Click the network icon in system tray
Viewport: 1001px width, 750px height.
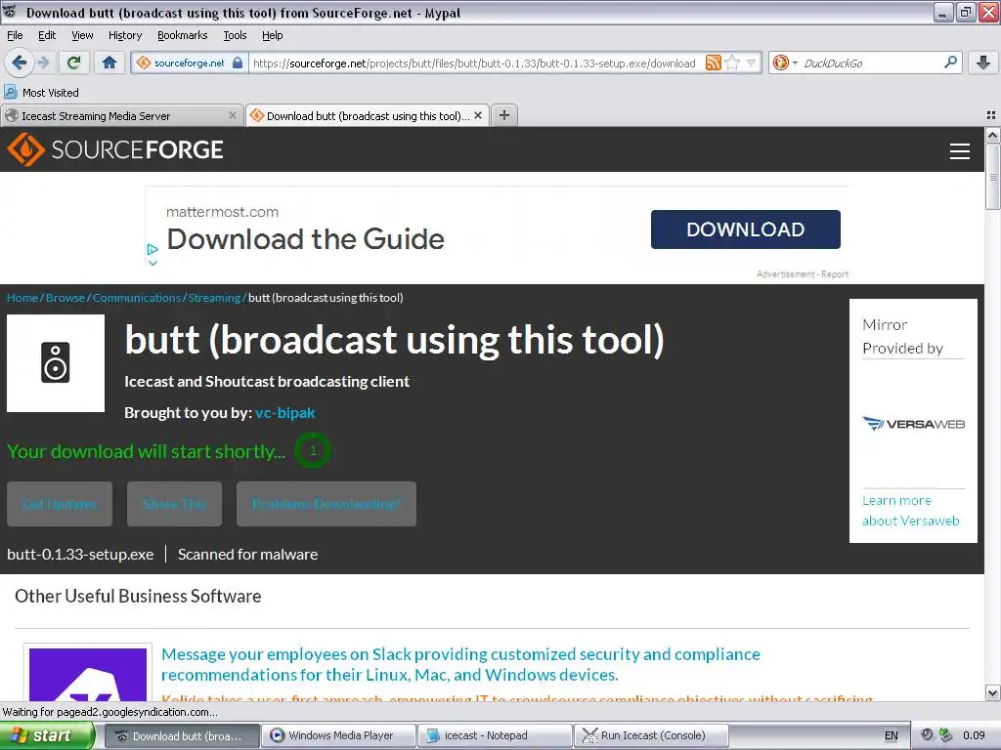click(945, 734)
